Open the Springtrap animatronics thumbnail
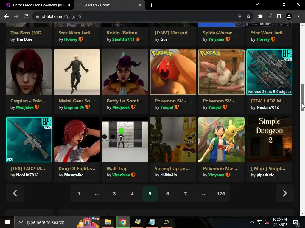Image resolution: width=305 pixels, height=228 pixels. [173, 140]
